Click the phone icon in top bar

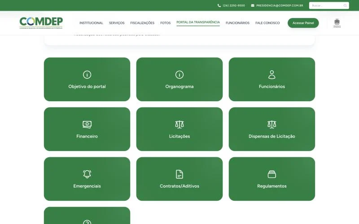point(219,5)
